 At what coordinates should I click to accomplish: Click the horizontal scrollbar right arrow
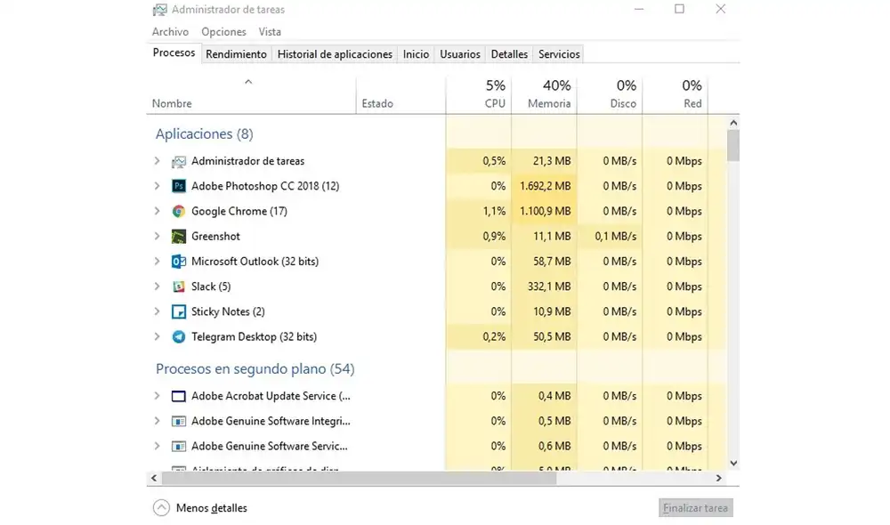tap(717, 478)
